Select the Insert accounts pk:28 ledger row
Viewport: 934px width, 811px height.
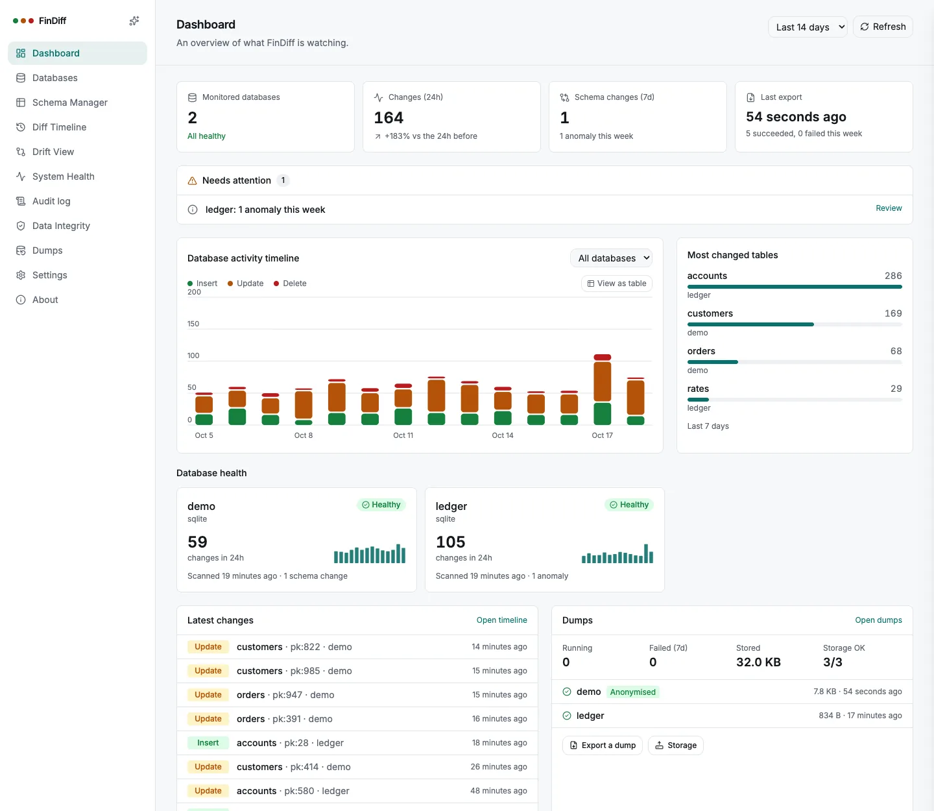[x=357, y=743]
